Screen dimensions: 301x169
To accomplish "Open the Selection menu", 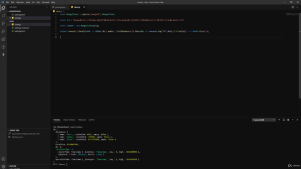I will click(x=20, y=2).
